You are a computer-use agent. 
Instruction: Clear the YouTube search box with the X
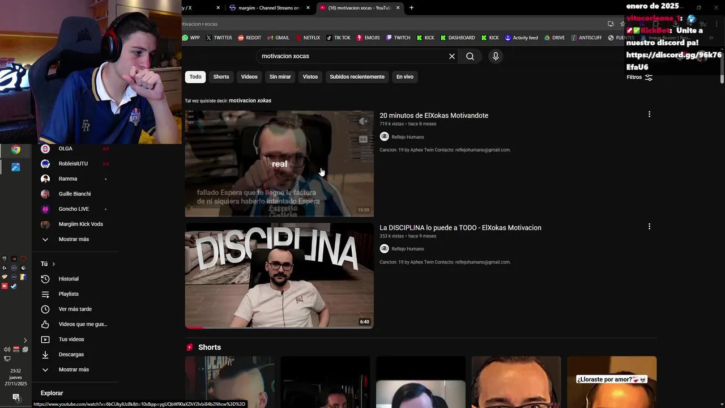(452, 56)
